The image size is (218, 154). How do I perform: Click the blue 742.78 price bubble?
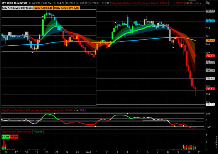click(210, 21)
